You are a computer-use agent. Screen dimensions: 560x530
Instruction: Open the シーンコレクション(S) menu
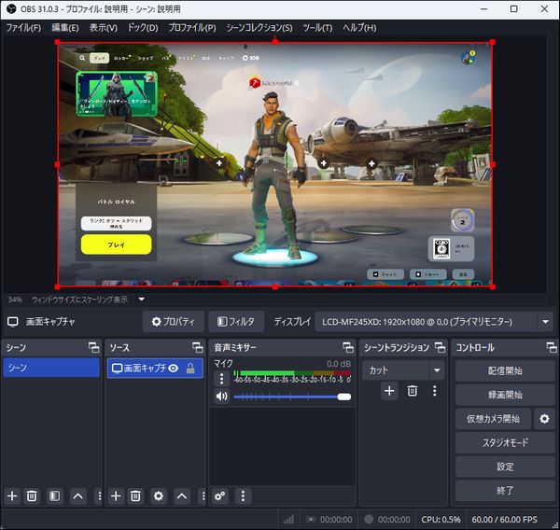[x=259, y=27]
